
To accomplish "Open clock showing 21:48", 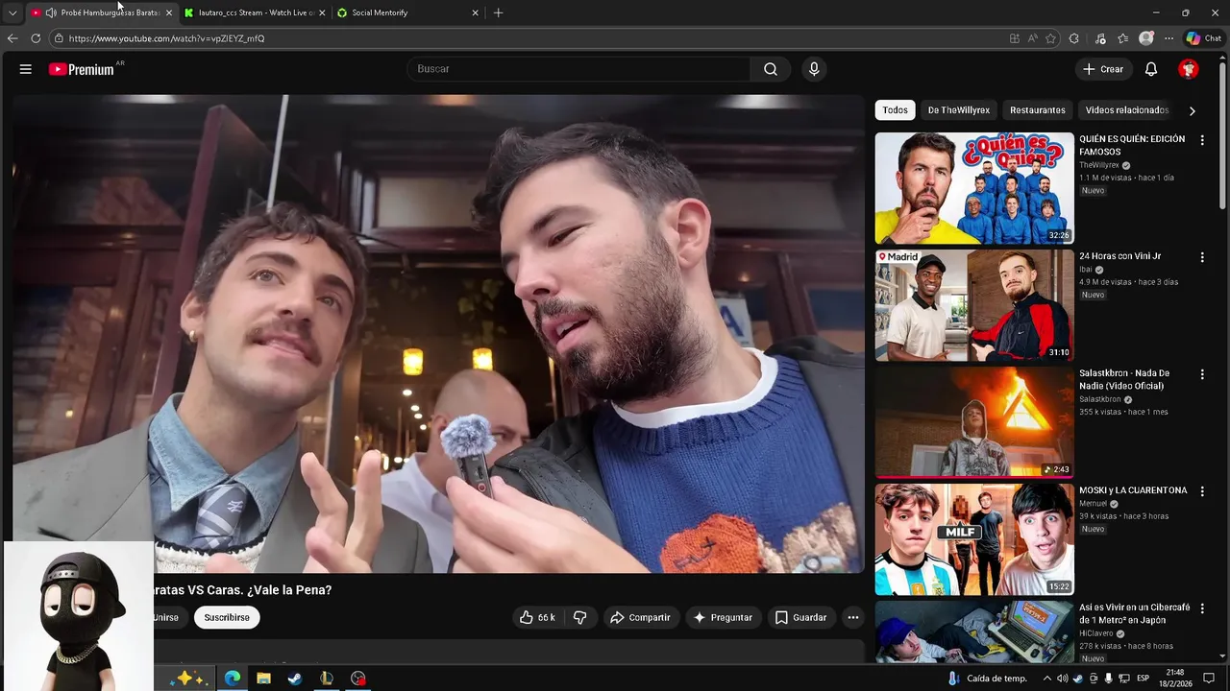I will 1175,679.
